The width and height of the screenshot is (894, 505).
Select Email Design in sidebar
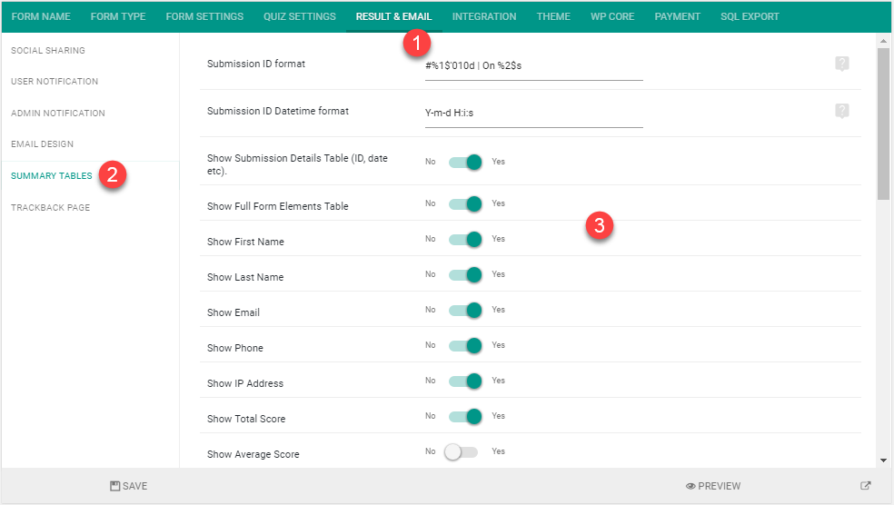click(x=42, y=144)
